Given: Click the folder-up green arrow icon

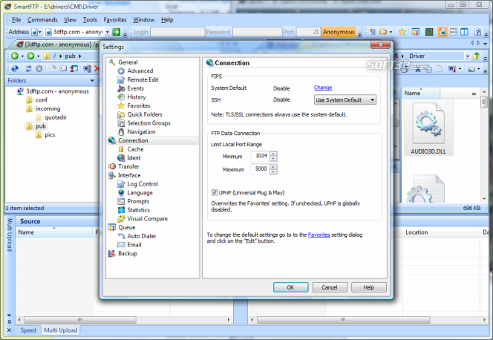Looking at the screenshot, I should [477, 56].
